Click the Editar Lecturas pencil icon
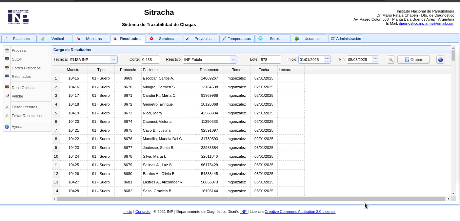 (7, 107)
